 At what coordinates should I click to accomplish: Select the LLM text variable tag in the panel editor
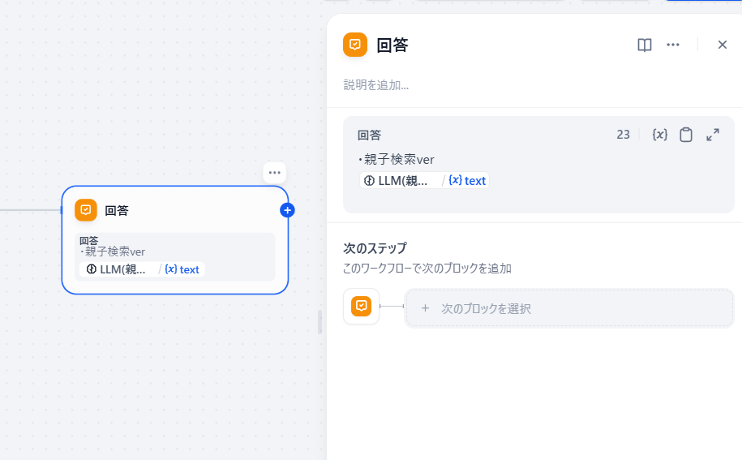(424, 180)
